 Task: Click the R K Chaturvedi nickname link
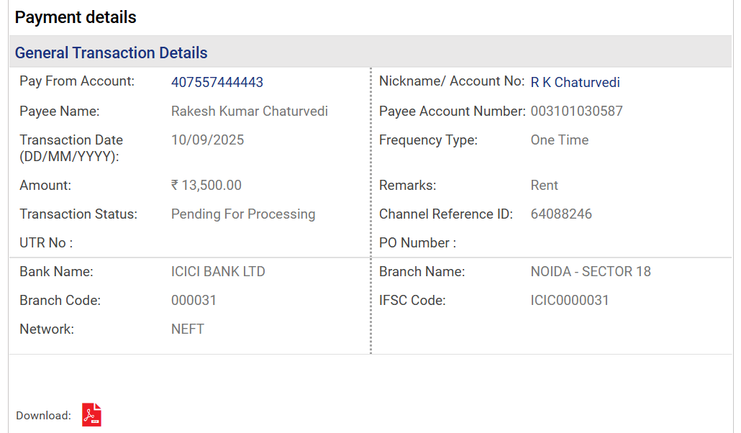575,82
